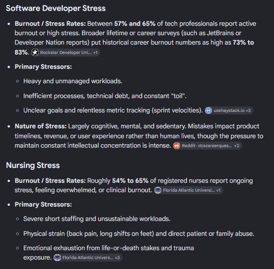Click the Reddit snoo icon

(177, 146)
